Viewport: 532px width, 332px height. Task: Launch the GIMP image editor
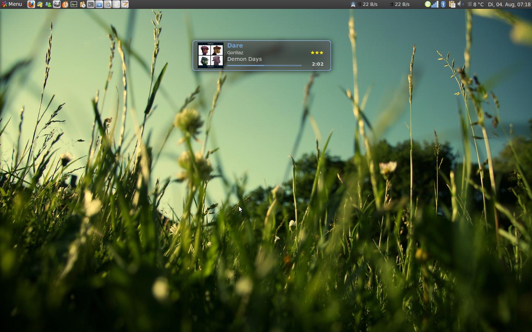click(x=57, y=4)
